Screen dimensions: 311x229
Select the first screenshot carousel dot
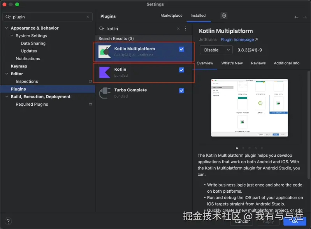(x=237, y=148)
